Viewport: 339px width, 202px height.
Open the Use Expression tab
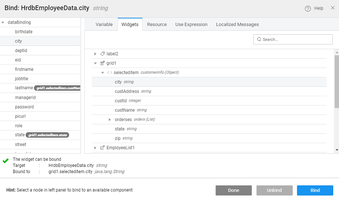click(x=191, y=24)
